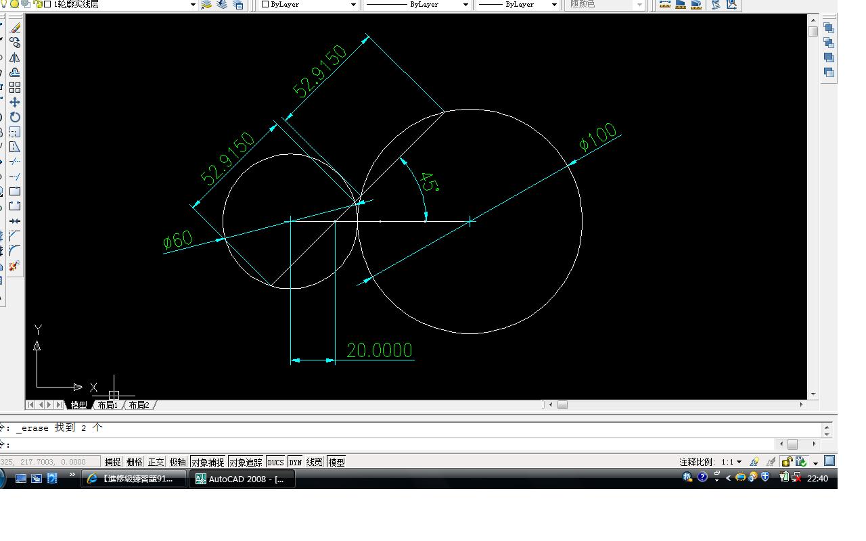Click the 20.0000 dimension text
866x541 pixels.
pyautogui.click(x=379, y=350)
